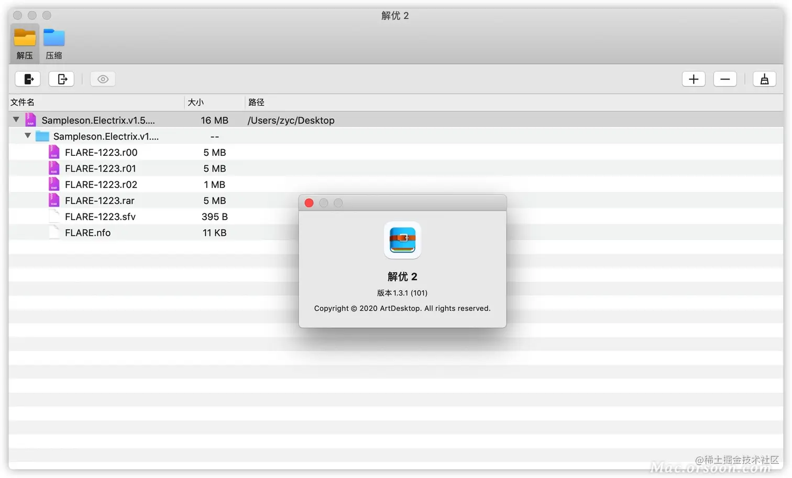Click the 395 B size value
Image resolution: width=792 pixels, height=478 pixels.
[x=215, y=217]
